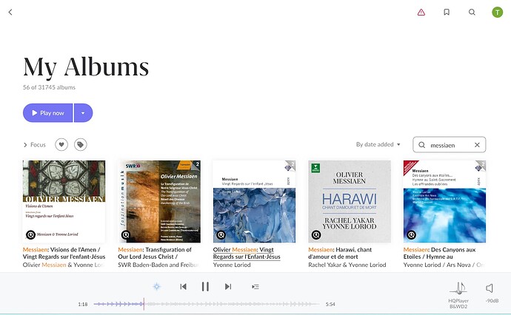This screenshot has width=511, height=315.
Task: Open artist Yvonne Loriod under Vingt Regards
Action: (232, 265)
